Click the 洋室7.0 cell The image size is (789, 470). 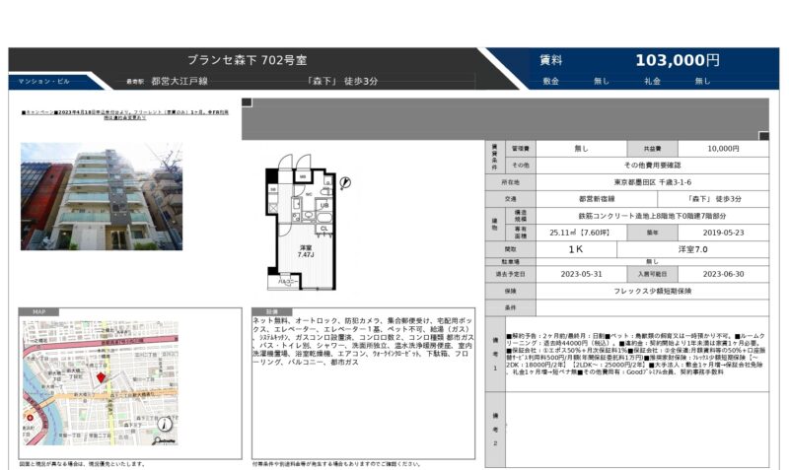pyautogui.click(x=693, y=249)
